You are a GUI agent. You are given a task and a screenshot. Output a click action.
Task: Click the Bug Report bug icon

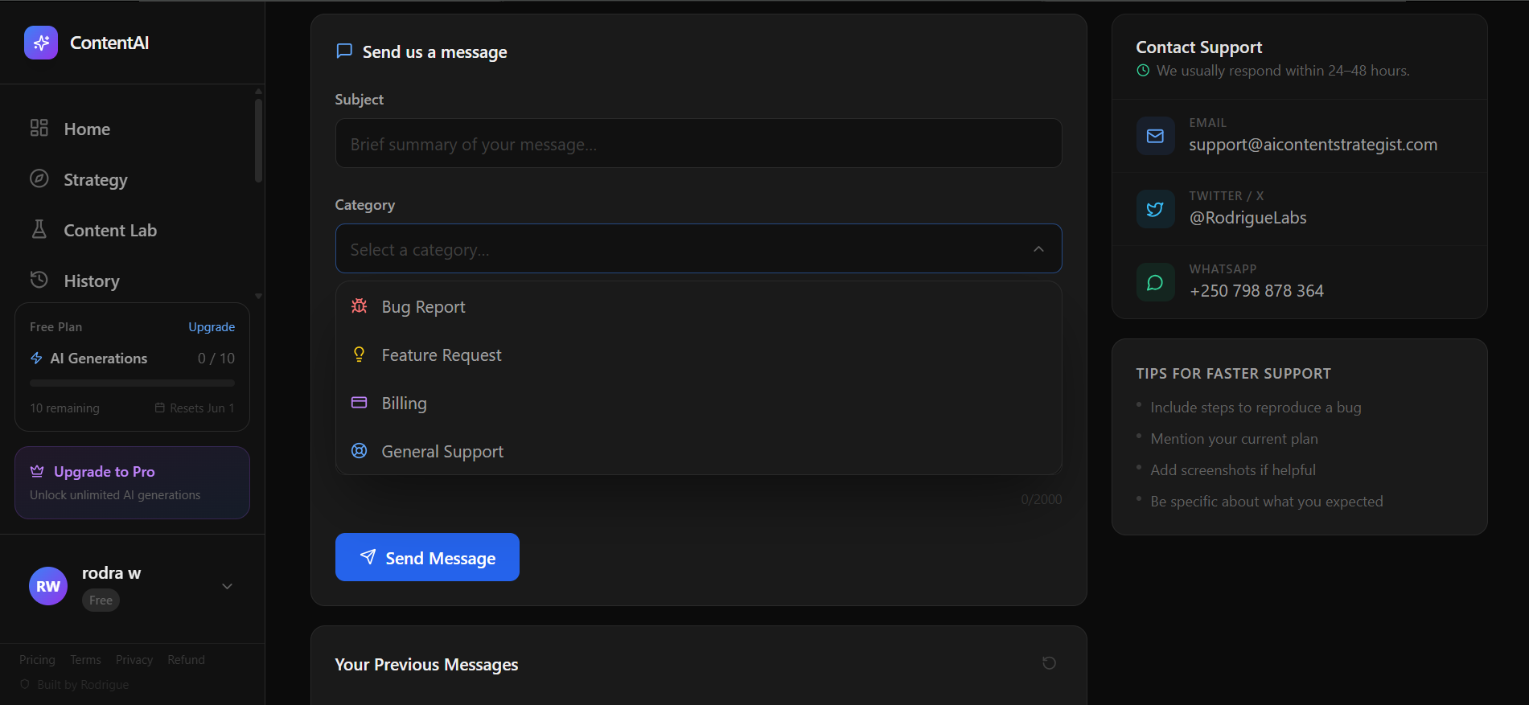[360, 306]
